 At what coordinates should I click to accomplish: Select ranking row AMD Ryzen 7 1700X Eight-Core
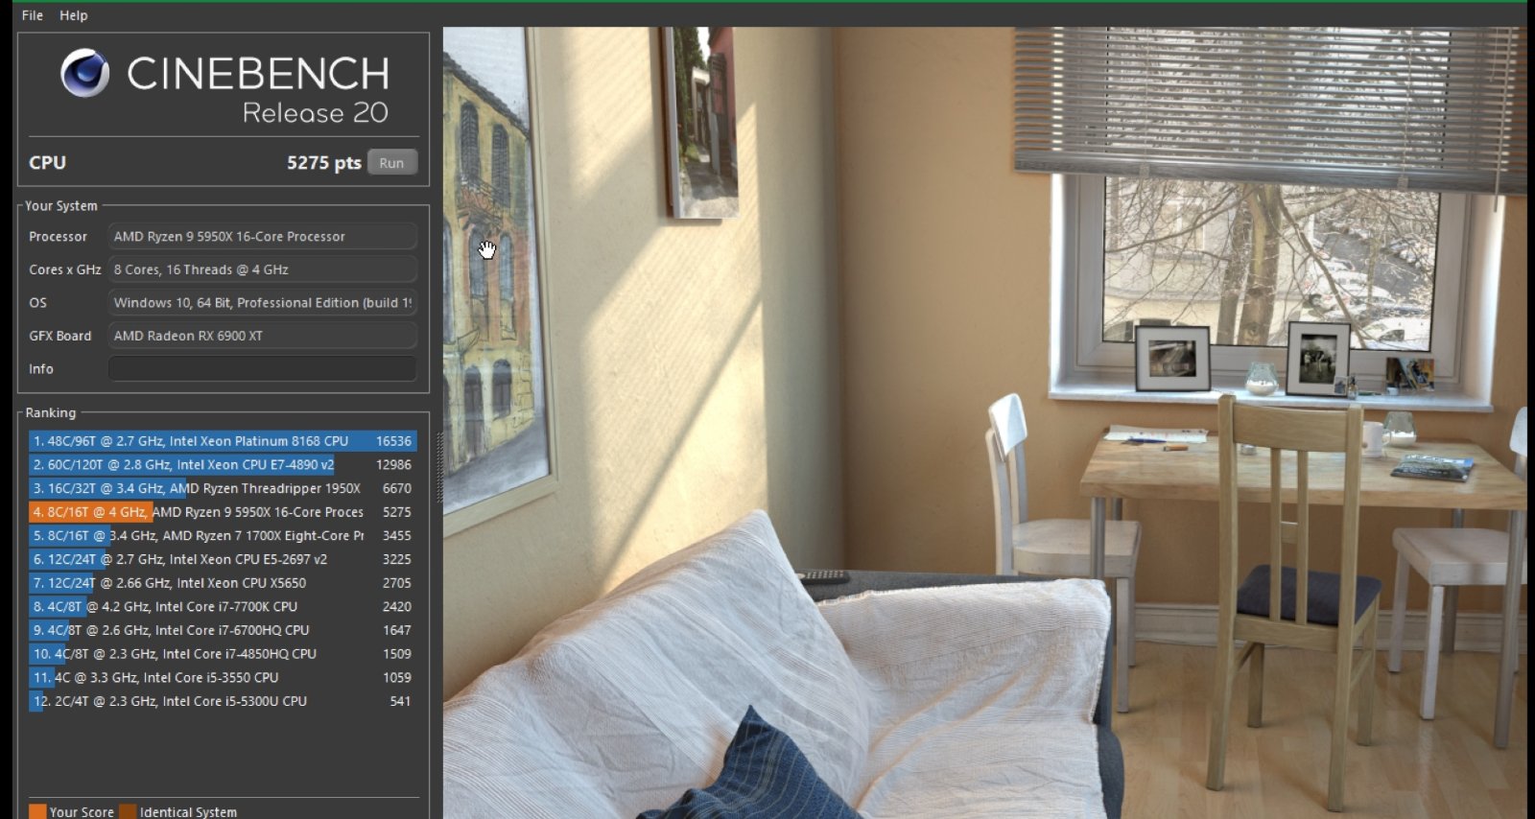223,536
